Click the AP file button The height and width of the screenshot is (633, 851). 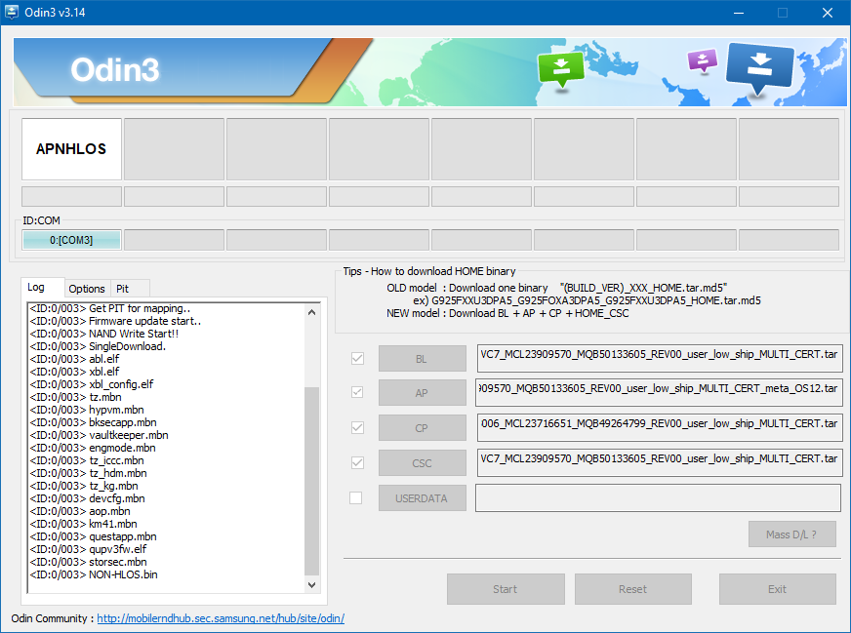tap(423, 393)
